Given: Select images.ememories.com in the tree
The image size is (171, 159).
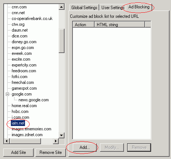Looking at the screenshot, I should pyautogui.click(x=32, y=129).
